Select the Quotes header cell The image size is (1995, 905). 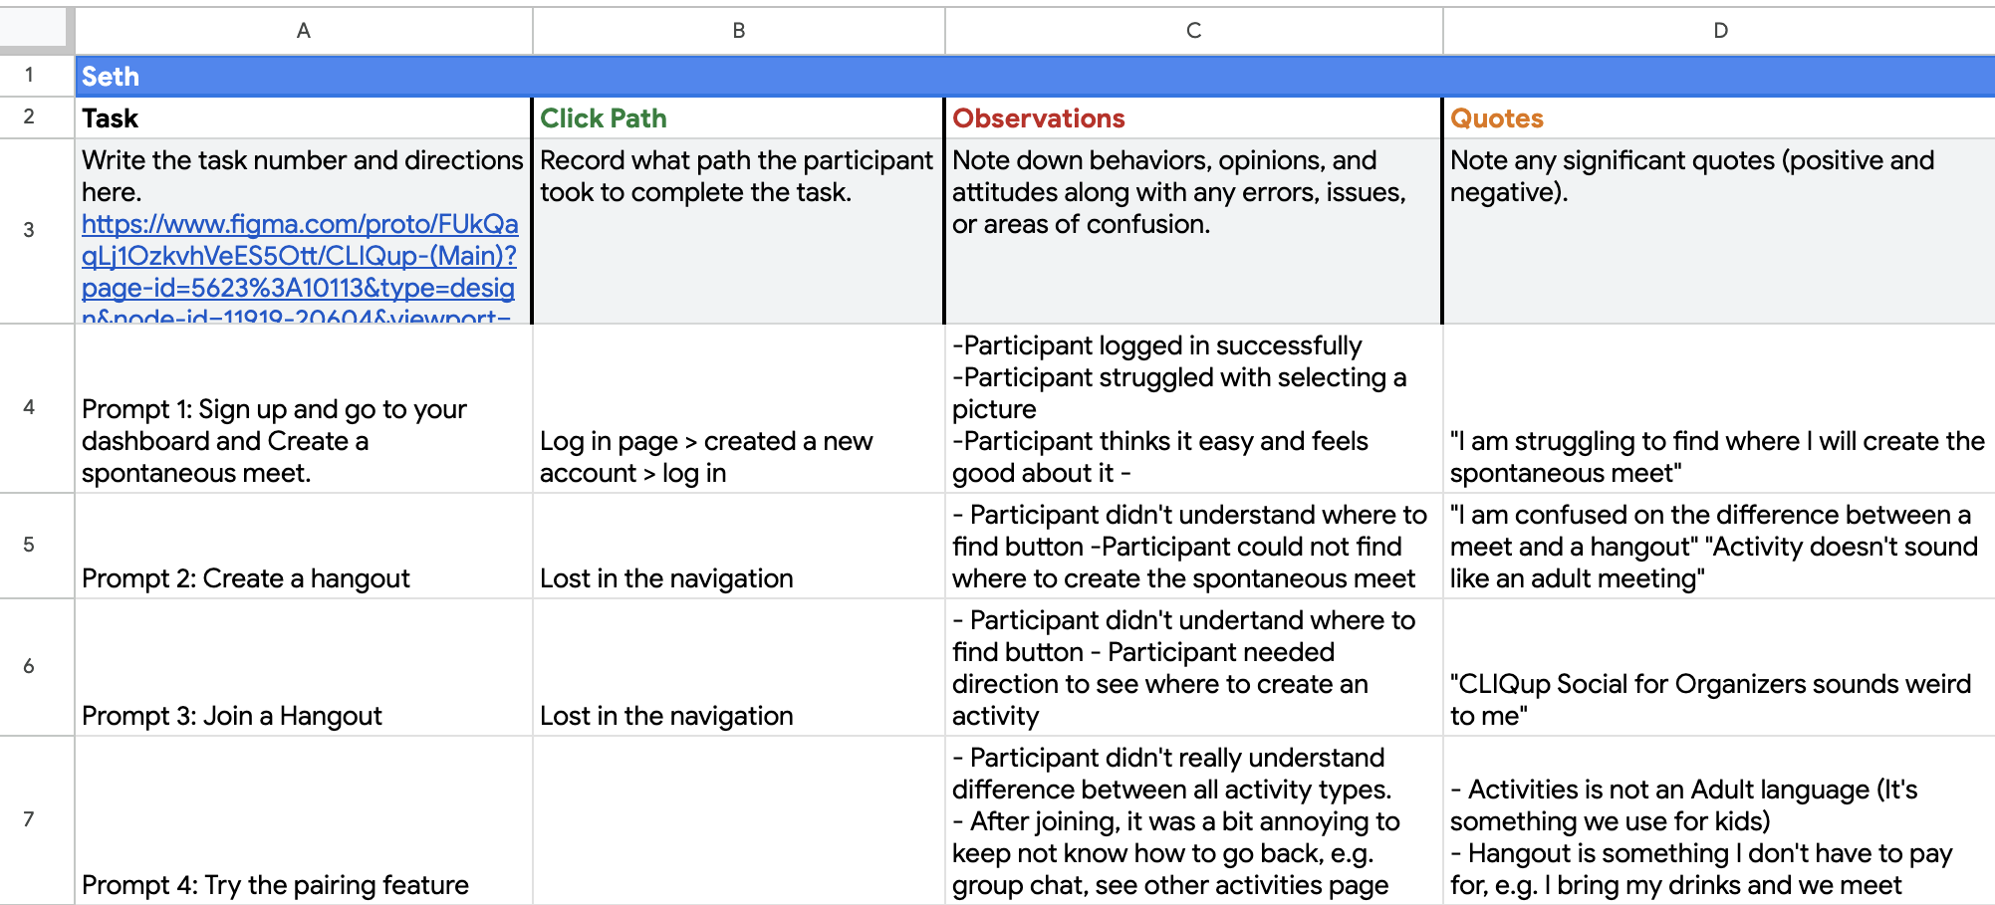(x=1720, y=117)
